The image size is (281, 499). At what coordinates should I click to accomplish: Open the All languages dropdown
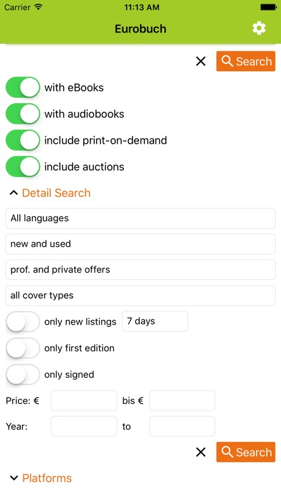click(140, 218)
